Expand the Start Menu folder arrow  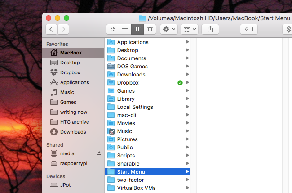(187, 171)
